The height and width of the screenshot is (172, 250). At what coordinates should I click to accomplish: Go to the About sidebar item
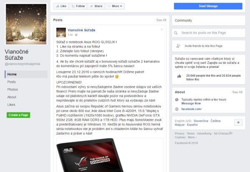[12, 97]
